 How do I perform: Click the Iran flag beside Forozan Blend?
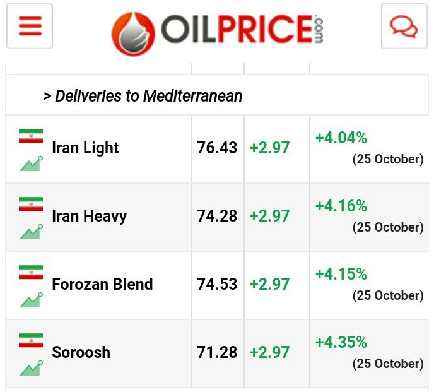tap(31, 272)
